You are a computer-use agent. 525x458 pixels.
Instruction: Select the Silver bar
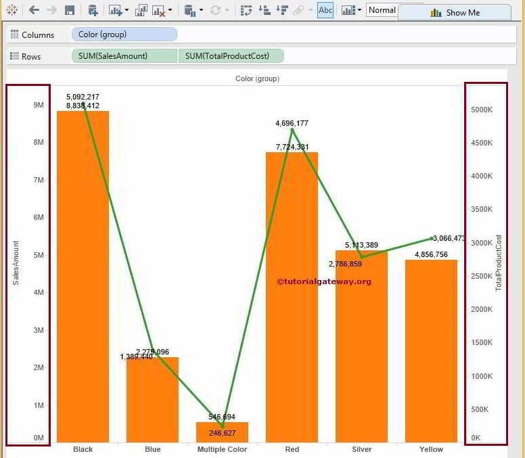(x=361, y=346)
